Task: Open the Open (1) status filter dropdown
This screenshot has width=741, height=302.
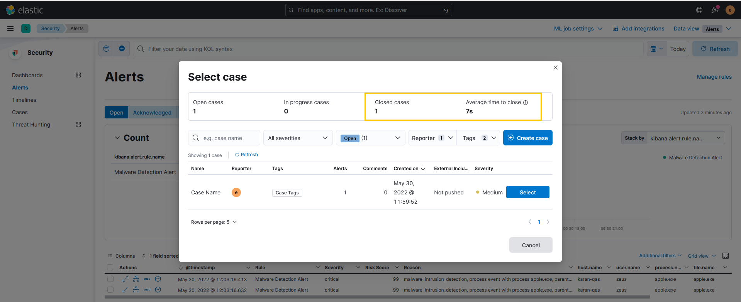Action: [370, 138]
